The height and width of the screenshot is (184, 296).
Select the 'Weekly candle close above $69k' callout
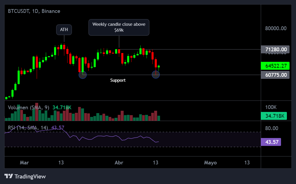click(x=119, y=27)
